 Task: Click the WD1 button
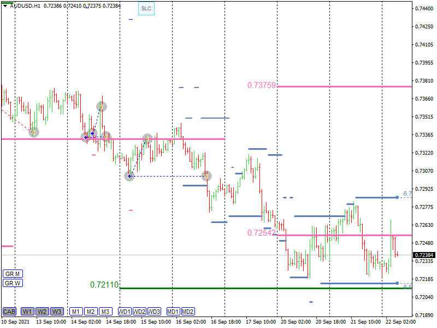click(125, 312)
